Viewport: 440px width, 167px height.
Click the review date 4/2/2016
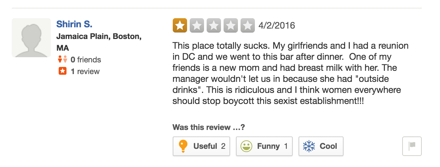click(277, 25)
